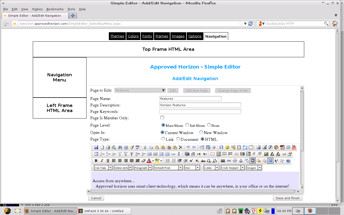The width and height of the screenshot is (344, 215).
Task: Open the Bookmarks menu in Firefox
Action: [x=55, y=9]
